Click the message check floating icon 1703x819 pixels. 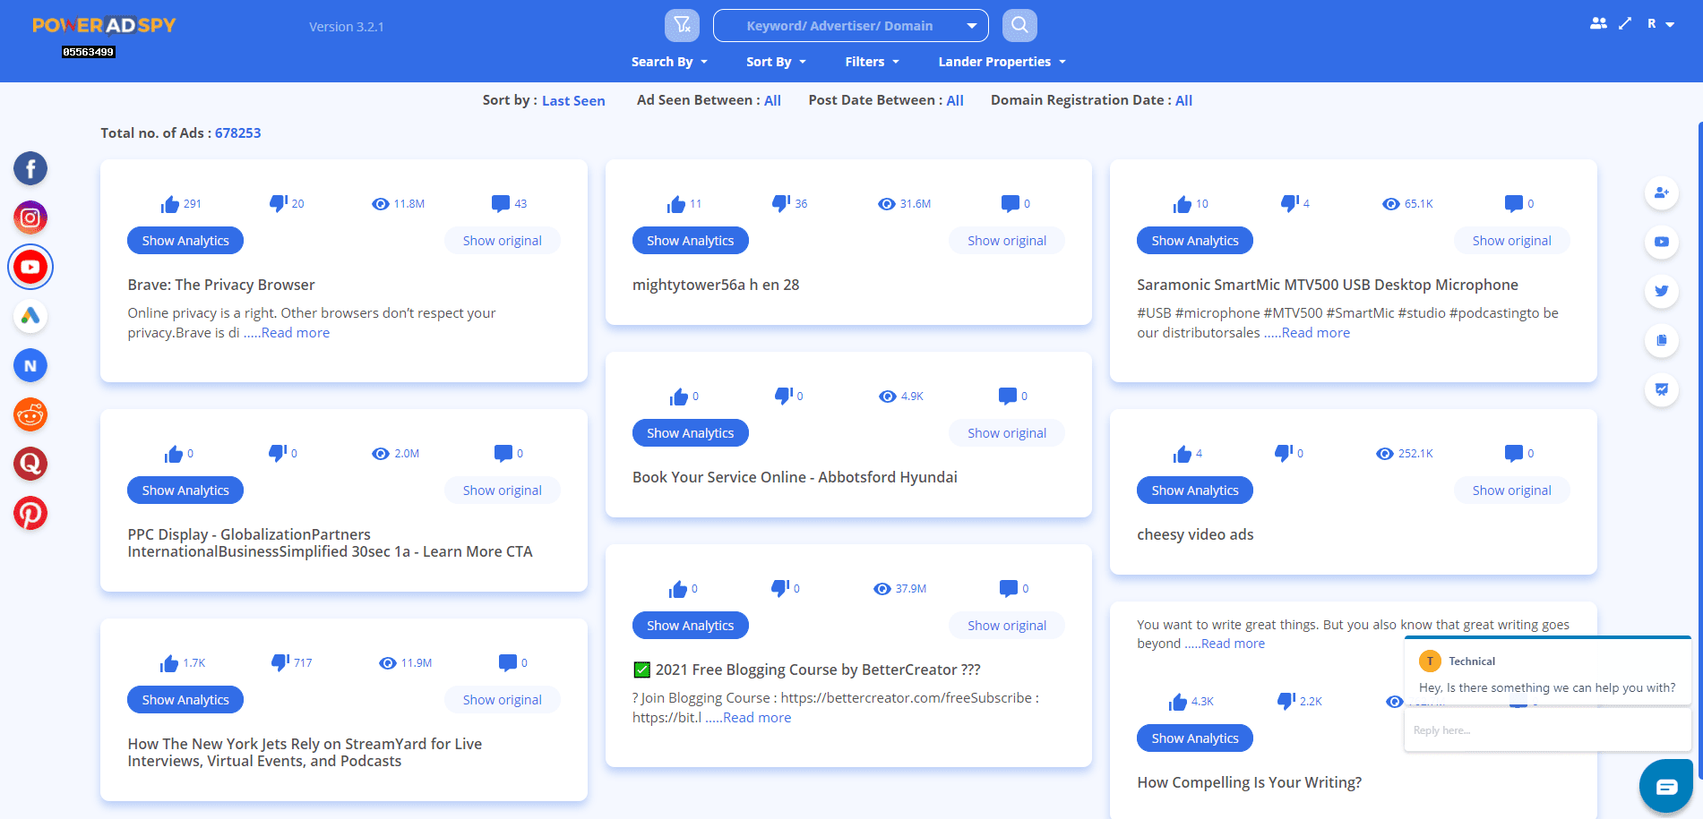point(1662,389)
